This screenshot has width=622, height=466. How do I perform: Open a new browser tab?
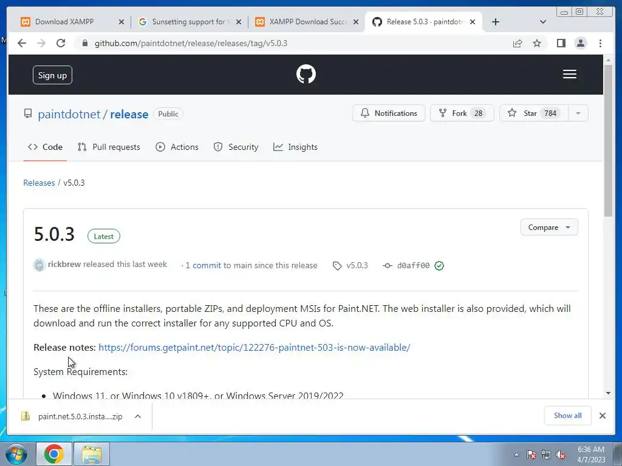(496, 22)
